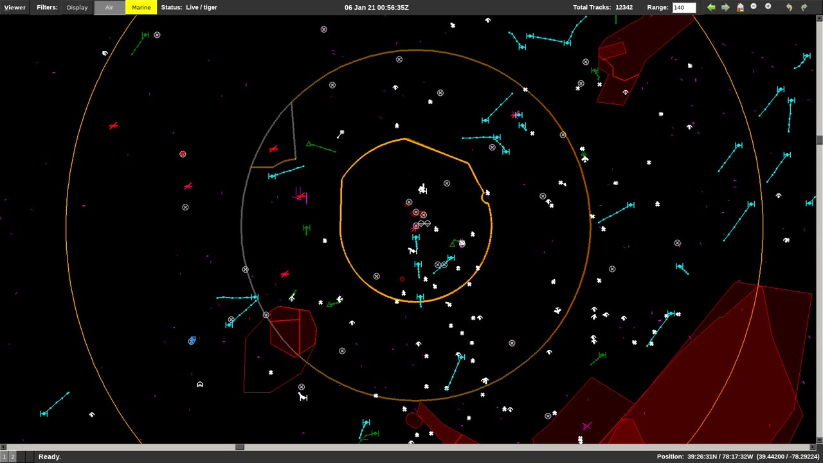This screenshot has width=823, height=463.
Task: Go back with the green left arrow
Action: (x=711, y=7)
